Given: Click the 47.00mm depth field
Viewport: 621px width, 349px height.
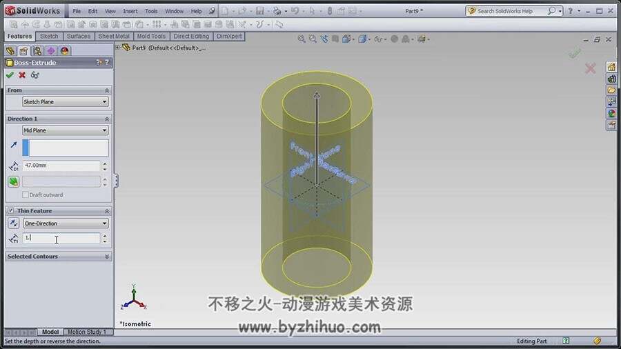Looking at the screenshot, I should pos(61,166).
